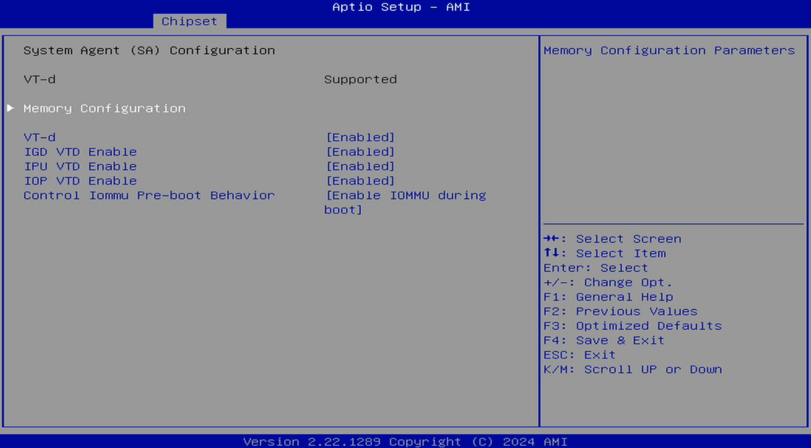The image size is (811, 448).
Task: Click the F1 General Help hint
Action: pyautogui.click(x=608, y=297)
